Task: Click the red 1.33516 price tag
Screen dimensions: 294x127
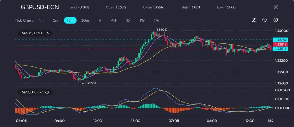Action: coord(280,44)
